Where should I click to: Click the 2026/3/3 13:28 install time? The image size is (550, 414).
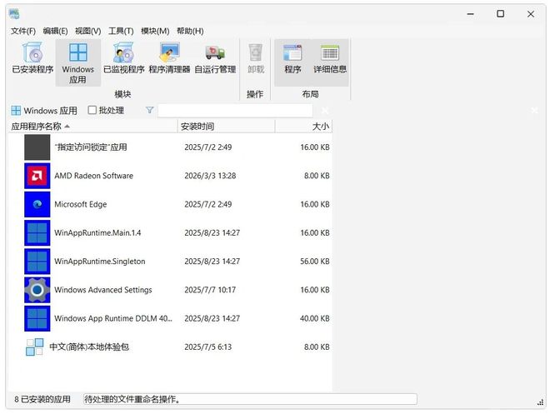click(x=210, y=176)
